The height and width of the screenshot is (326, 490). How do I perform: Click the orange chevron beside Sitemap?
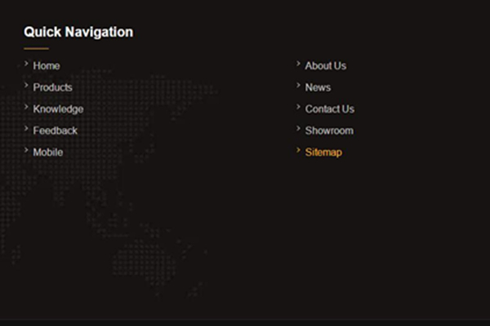[x=298, y=150]
